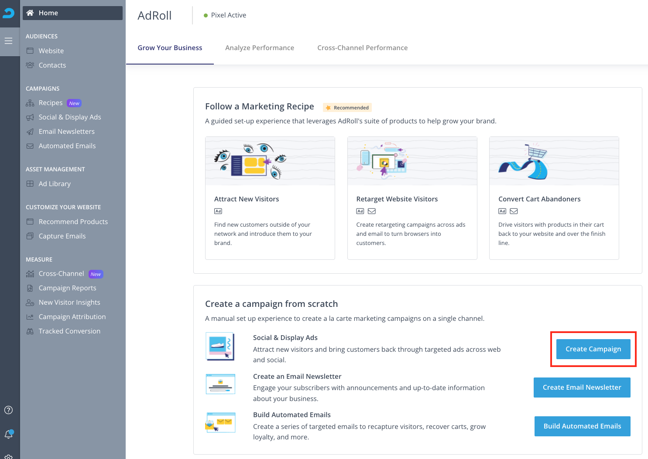Image resolution: width=648 pixels, height=459 pixels.
Task: Click the Home house icon
Action: (30, 13)
